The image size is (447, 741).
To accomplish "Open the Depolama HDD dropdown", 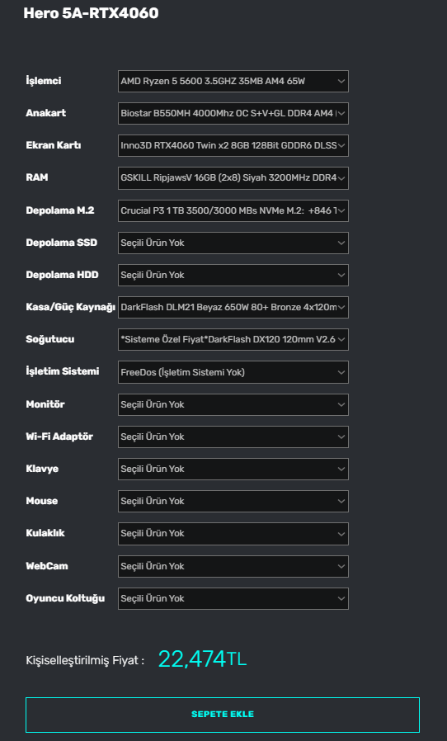I will [x=233, y=275].
